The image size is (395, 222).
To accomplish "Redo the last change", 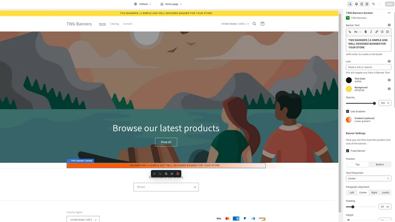I will click(x=379, y=4).
